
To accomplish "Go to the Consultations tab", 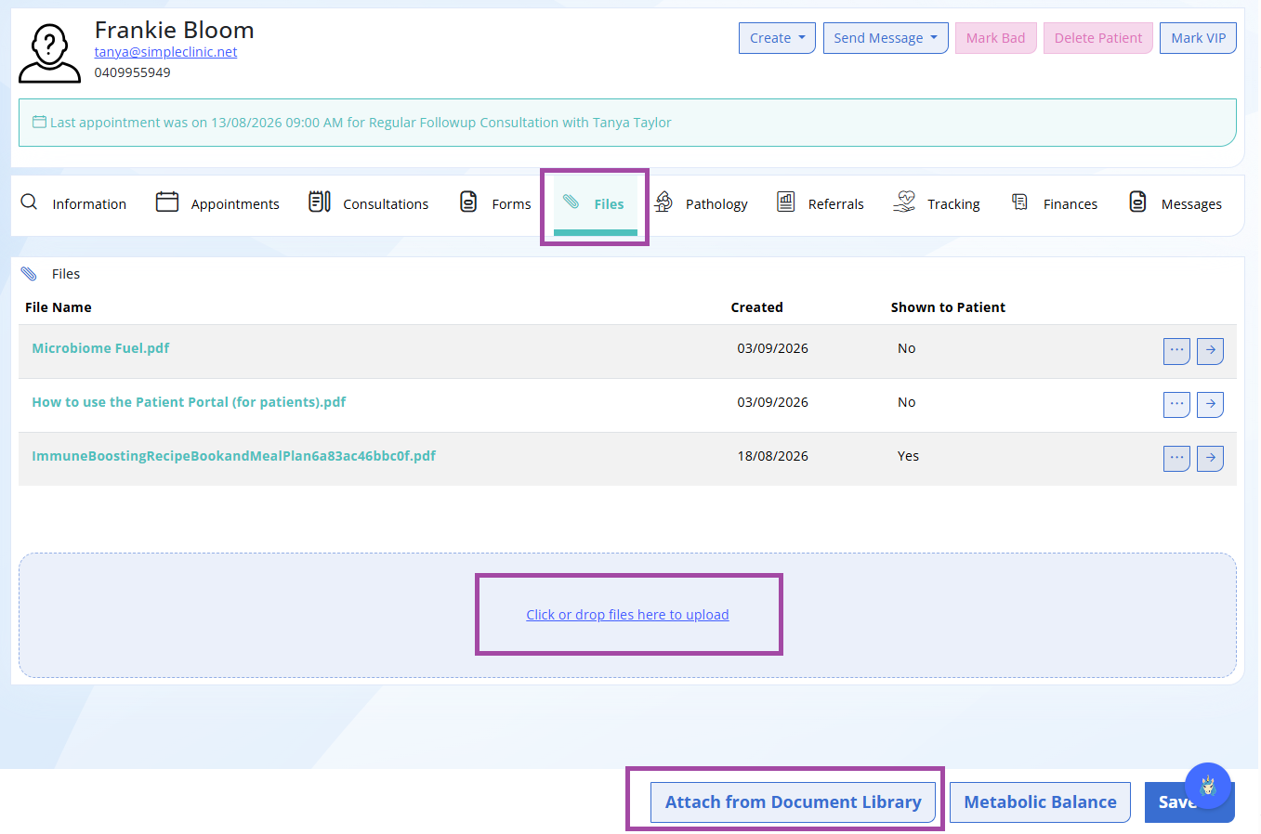I will (x=369, y=203).
